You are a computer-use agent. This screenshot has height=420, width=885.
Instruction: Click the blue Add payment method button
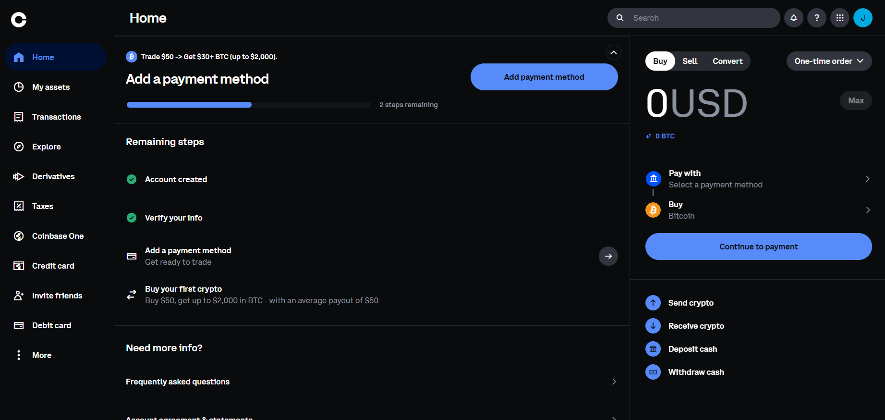(x=544, y=77)
